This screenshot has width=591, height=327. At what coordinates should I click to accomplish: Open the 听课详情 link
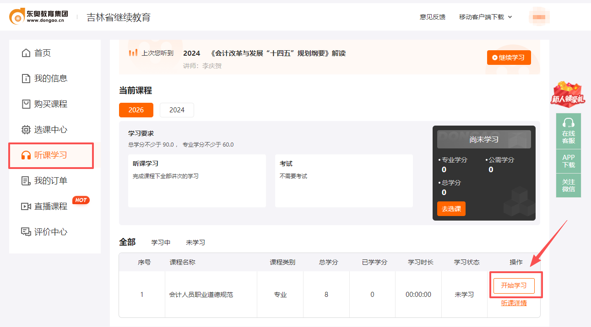[515, 302]
